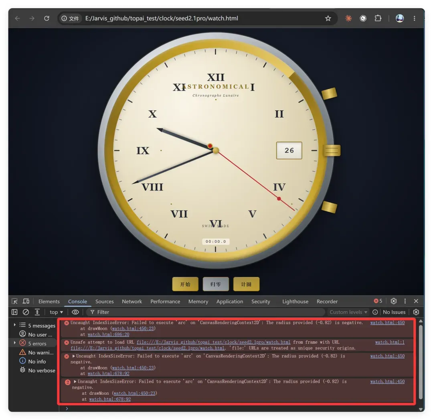The image size is (433, 420).
Task: Open DevTools more options menu
Action: click(x=405, y=301)
